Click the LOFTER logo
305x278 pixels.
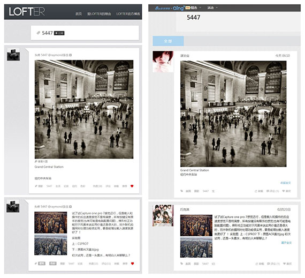27,11
